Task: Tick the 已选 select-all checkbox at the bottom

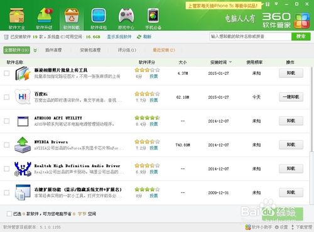Action: pyautogui.click(x=9, y=214)
